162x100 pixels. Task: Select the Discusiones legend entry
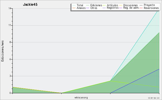click(130, 5)
